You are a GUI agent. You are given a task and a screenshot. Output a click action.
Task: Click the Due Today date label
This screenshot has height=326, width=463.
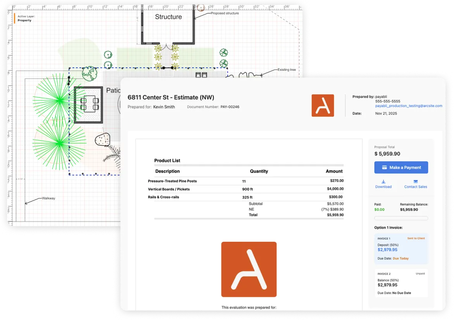coord(401,259)
